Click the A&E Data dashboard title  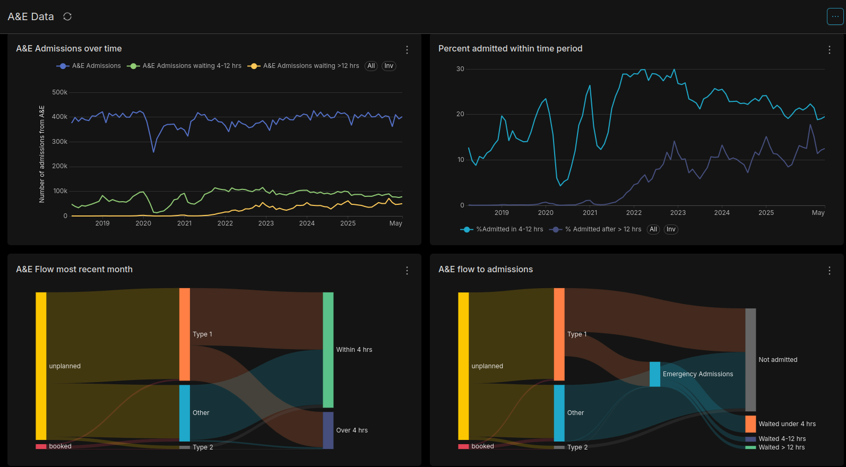tap(31, 16)
